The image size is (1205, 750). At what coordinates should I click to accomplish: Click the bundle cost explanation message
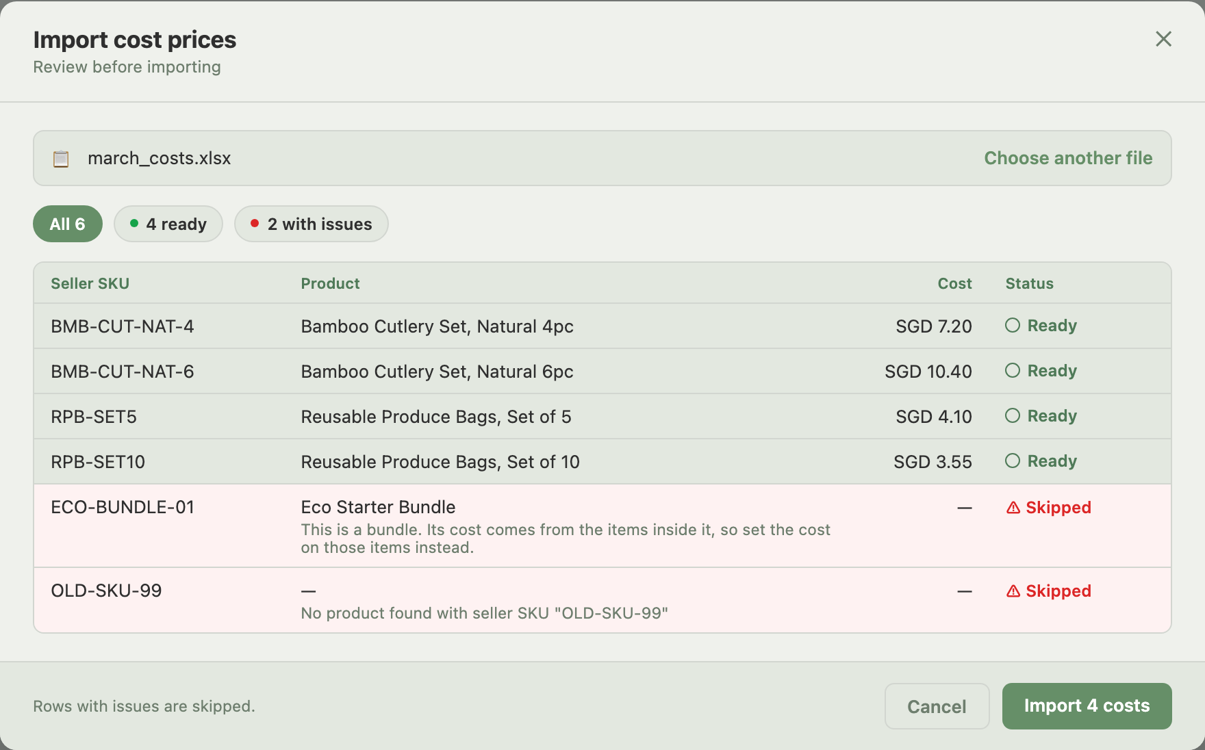566,539
